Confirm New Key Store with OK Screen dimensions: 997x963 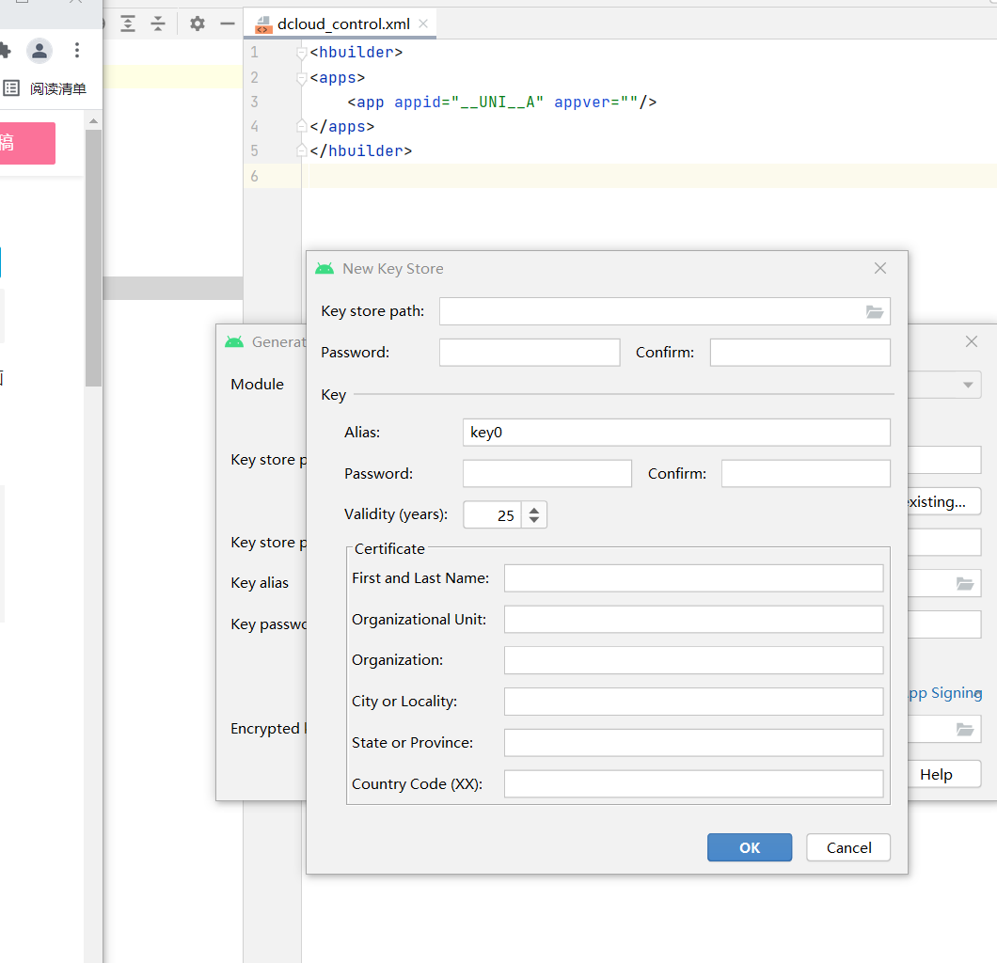(x=750, y=847)
